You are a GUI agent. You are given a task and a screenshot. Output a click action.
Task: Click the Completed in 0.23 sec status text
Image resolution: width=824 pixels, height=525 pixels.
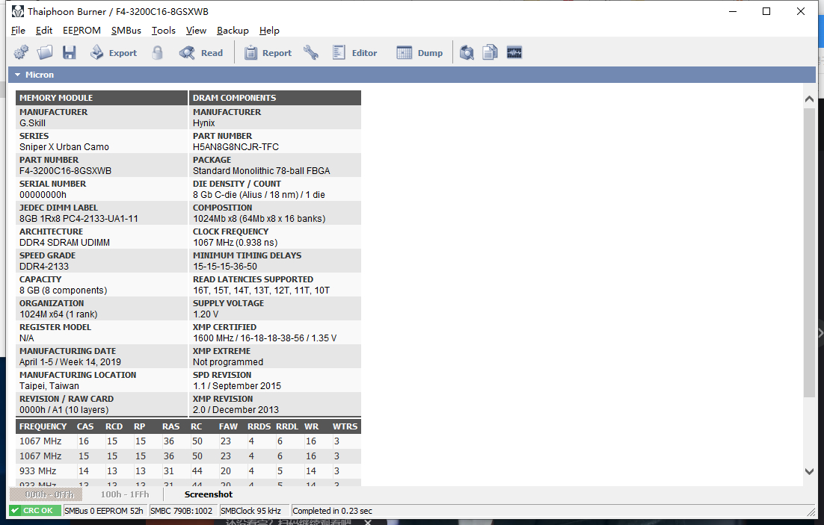pyautogui.click(x=333, y=510)
